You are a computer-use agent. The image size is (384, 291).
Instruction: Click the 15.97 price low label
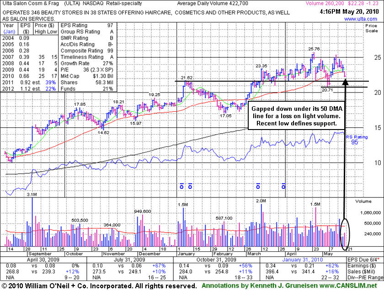(136, 124)
